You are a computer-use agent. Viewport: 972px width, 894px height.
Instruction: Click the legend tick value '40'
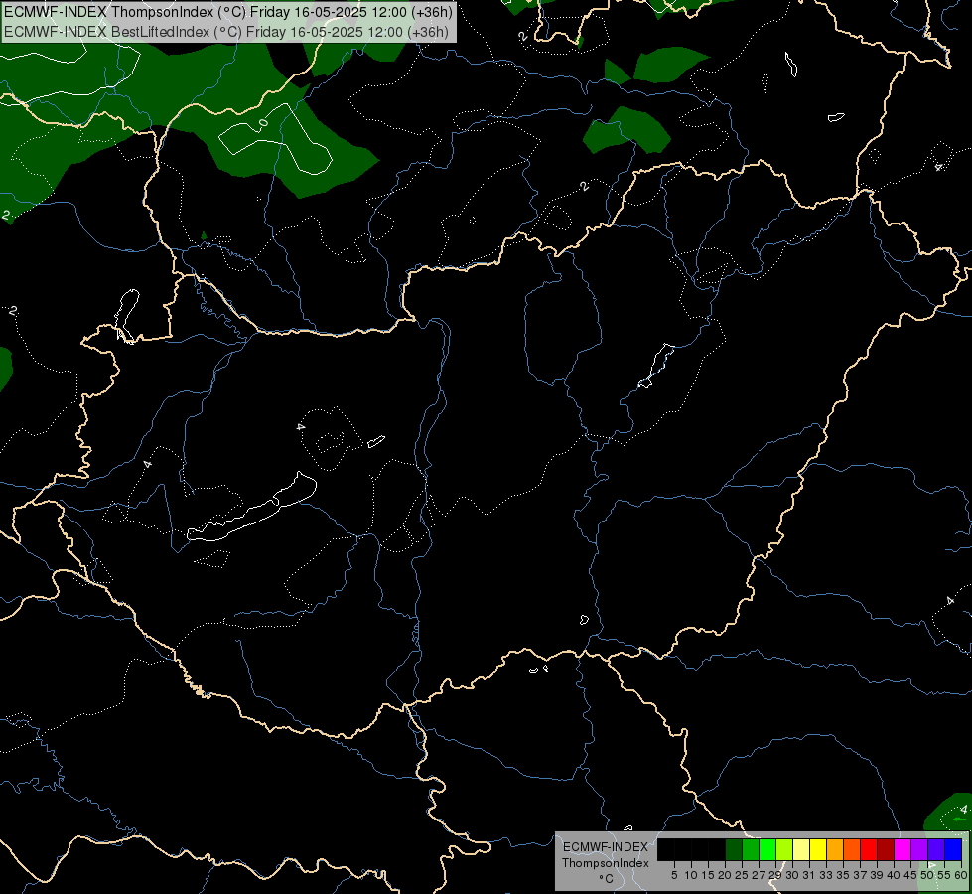click(x=894, y=875)
